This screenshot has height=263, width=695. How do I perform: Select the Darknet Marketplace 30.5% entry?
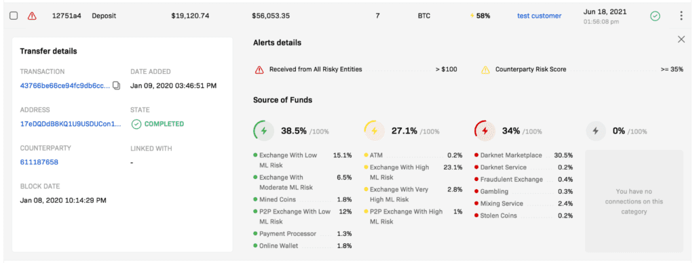click(x=523, y=155)
